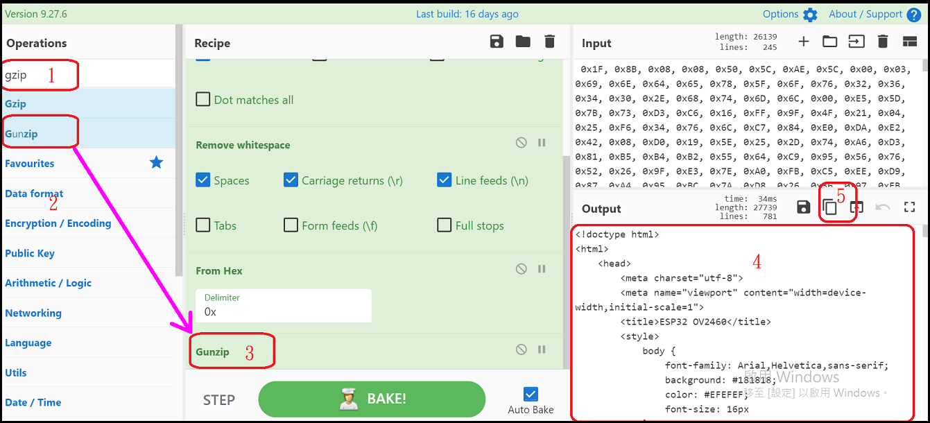Image resolution: width=930 pixels, height=423 pixels.
Task: Click the Gunzip operation title in recipe
Action: coord(212,352)
